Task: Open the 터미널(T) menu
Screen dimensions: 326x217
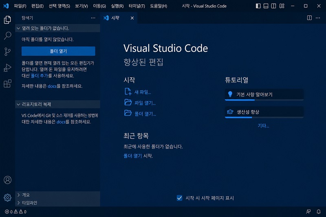Action: coord(137,6)
